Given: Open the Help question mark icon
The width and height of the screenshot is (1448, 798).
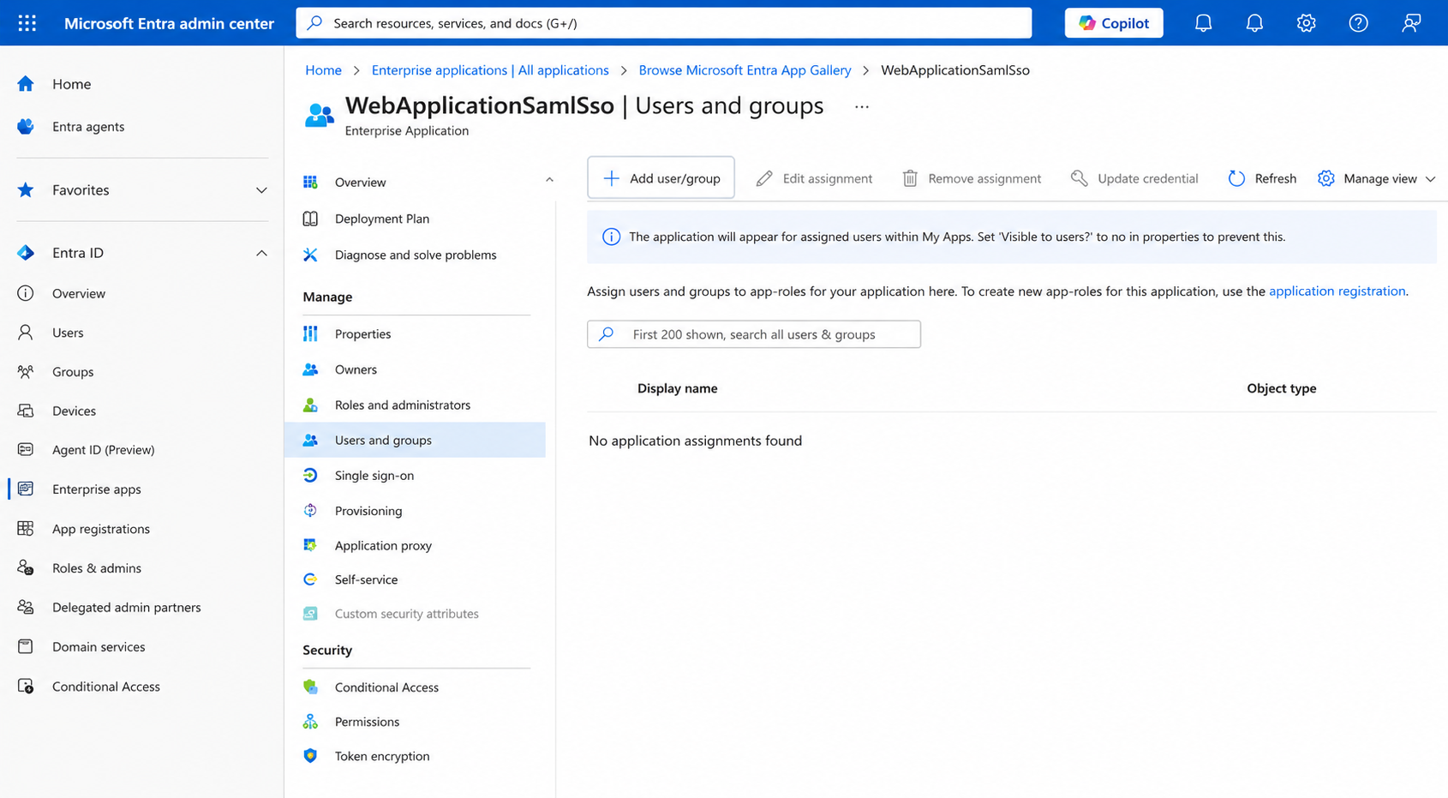Looking at the screenshot, I should 1358,23.
